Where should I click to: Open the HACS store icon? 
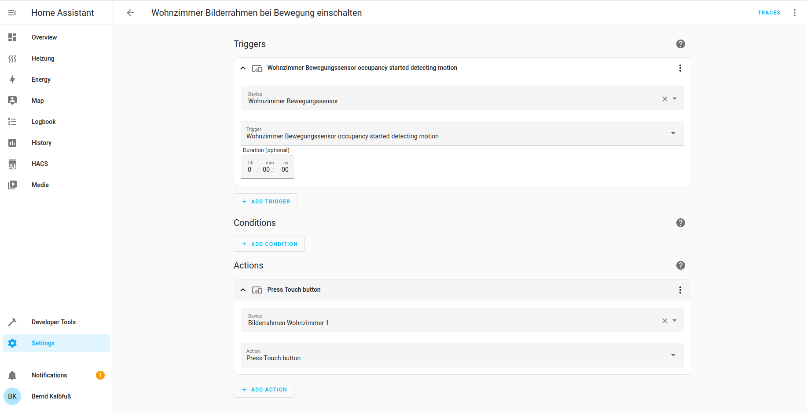pyautogui.click(x=12, y=164)
